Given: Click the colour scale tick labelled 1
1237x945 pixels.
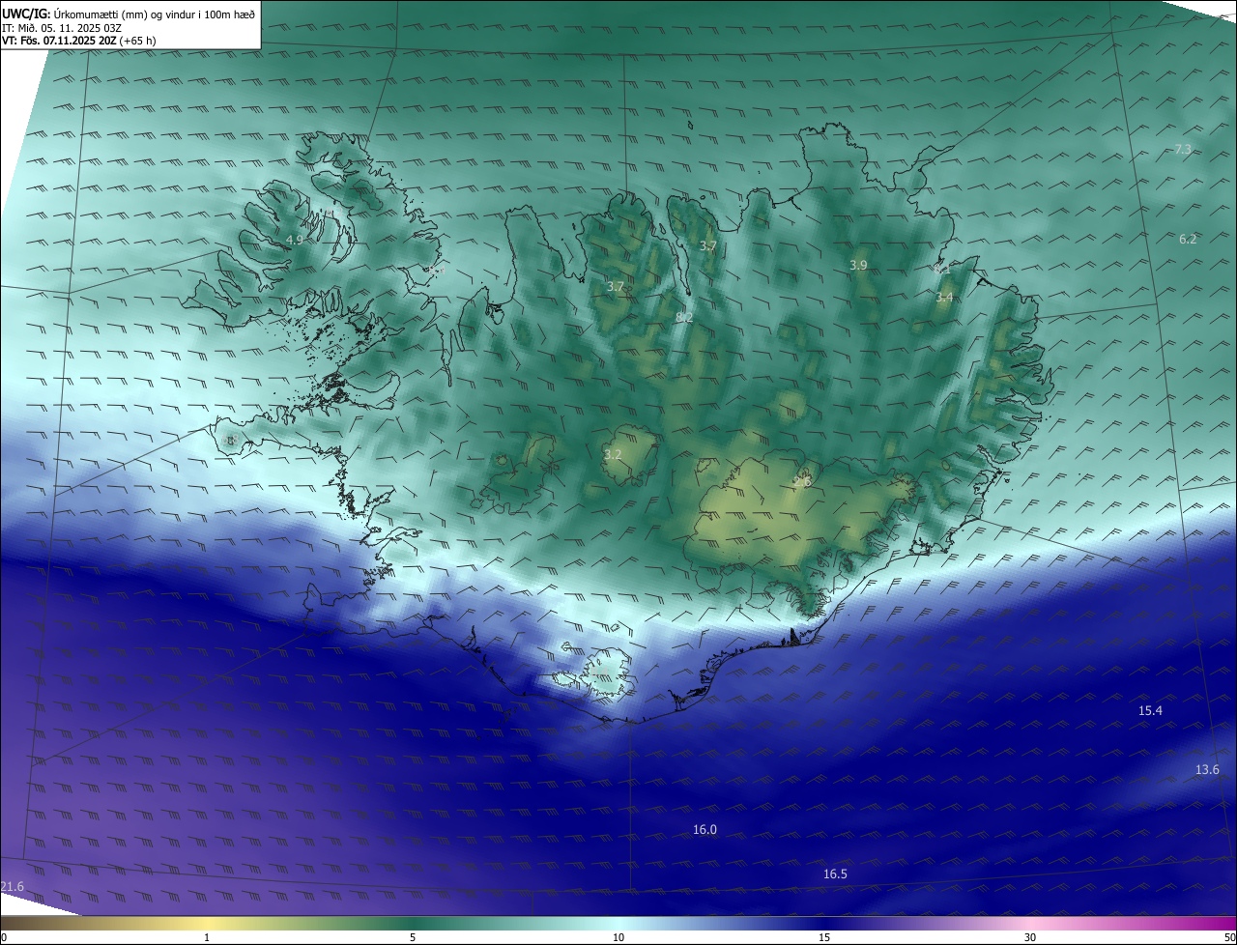Looking at the screenshot, I should tap(207, 937).
